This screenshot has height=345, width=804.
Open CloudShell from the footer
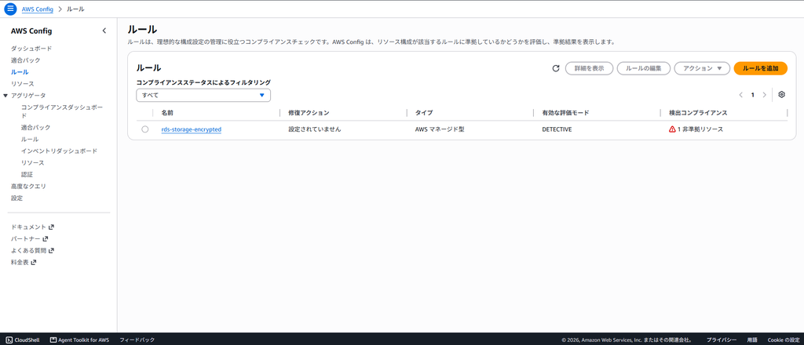[x=23, y=340]
